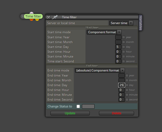Click the arrow of Start time mode dropdown
162x132 pixels.
(x=119, y=32)
